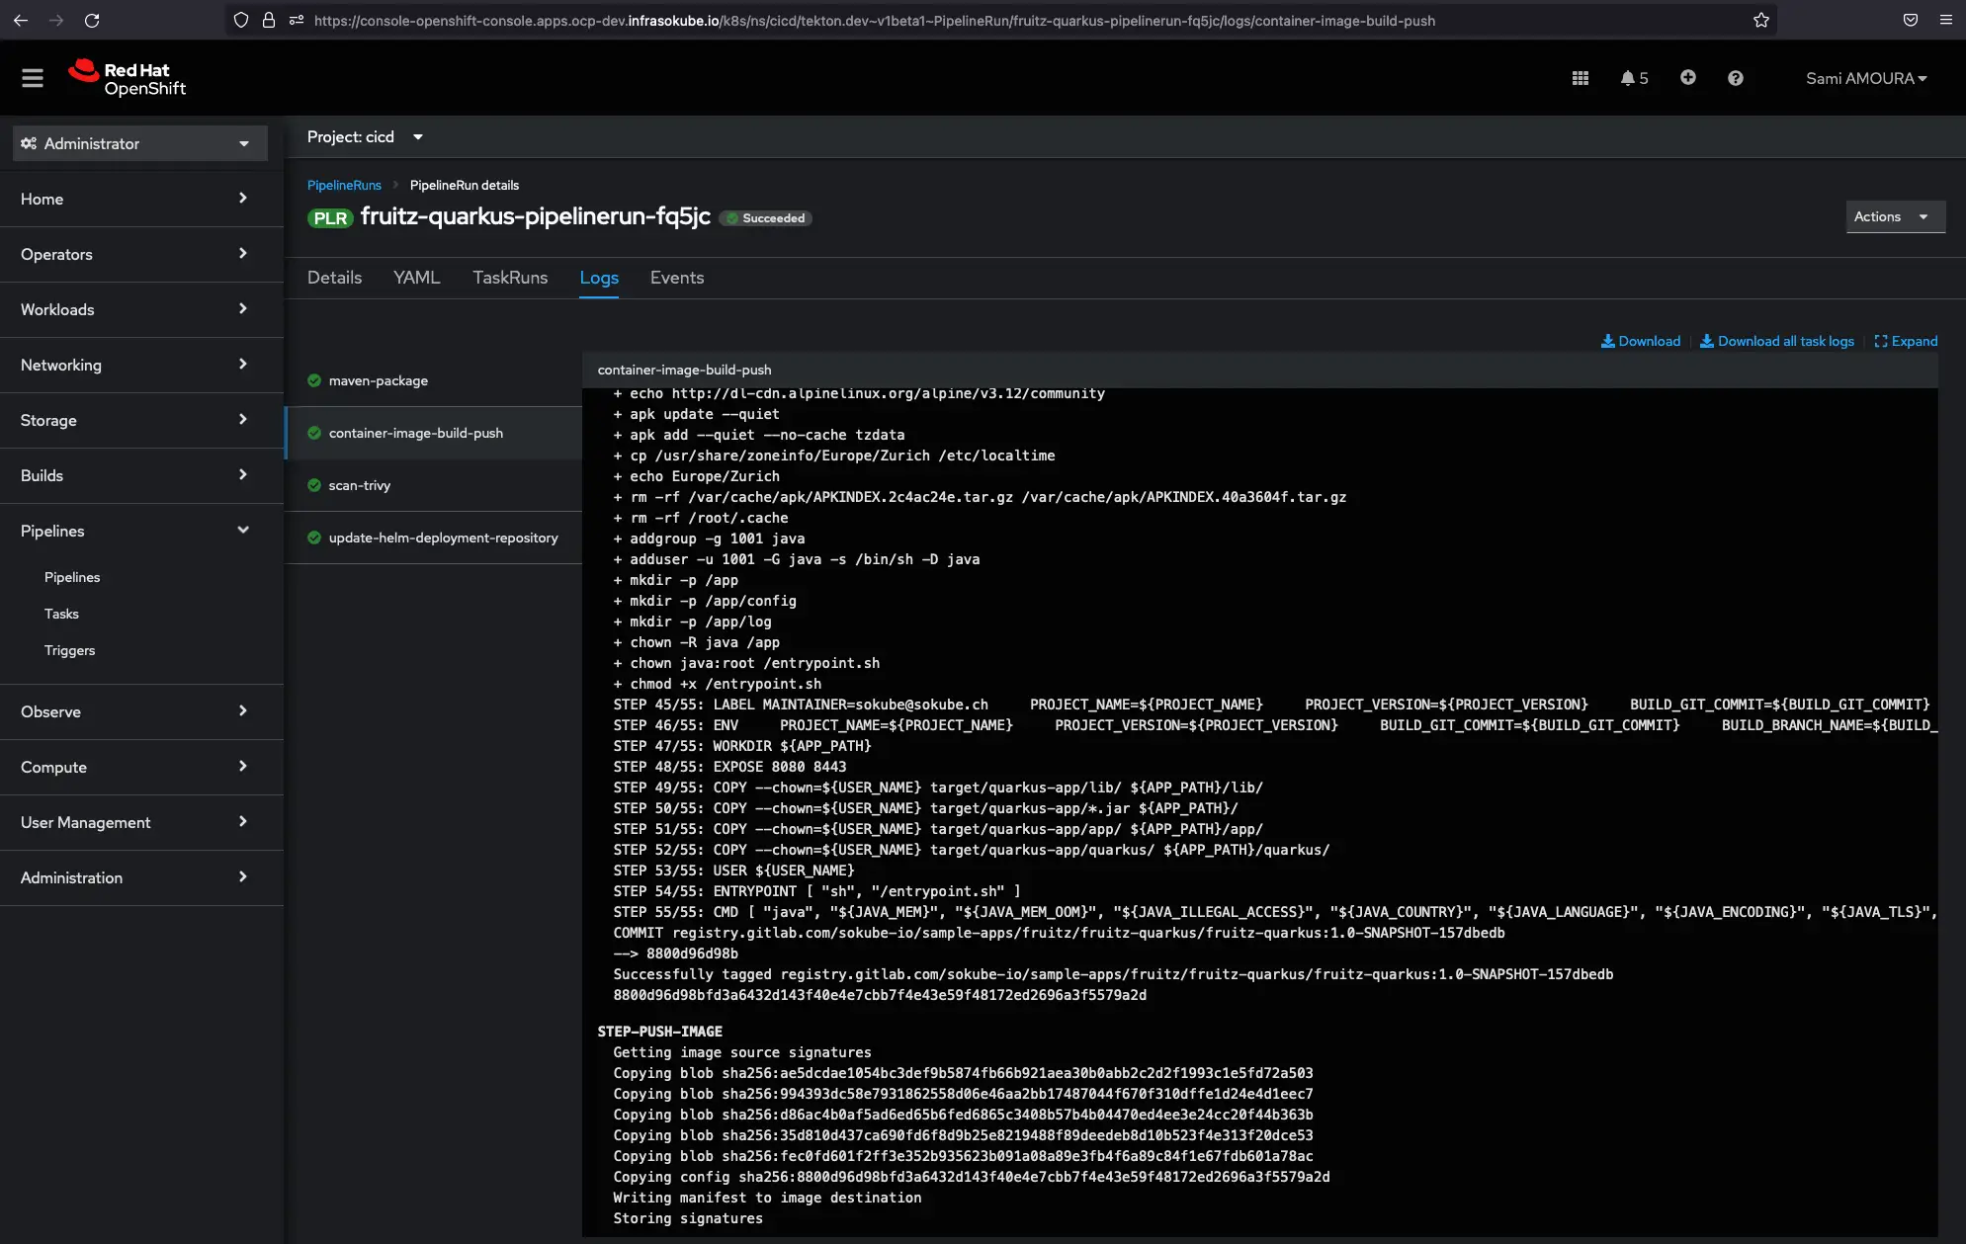The image size is (1966, 1244).
Task: Open the Administrator perspective switcher
Action: click(140, 143)
